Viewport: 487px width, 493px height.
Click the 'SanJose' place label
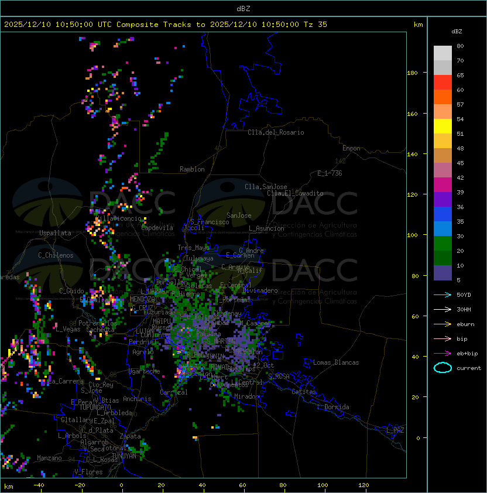239,215
